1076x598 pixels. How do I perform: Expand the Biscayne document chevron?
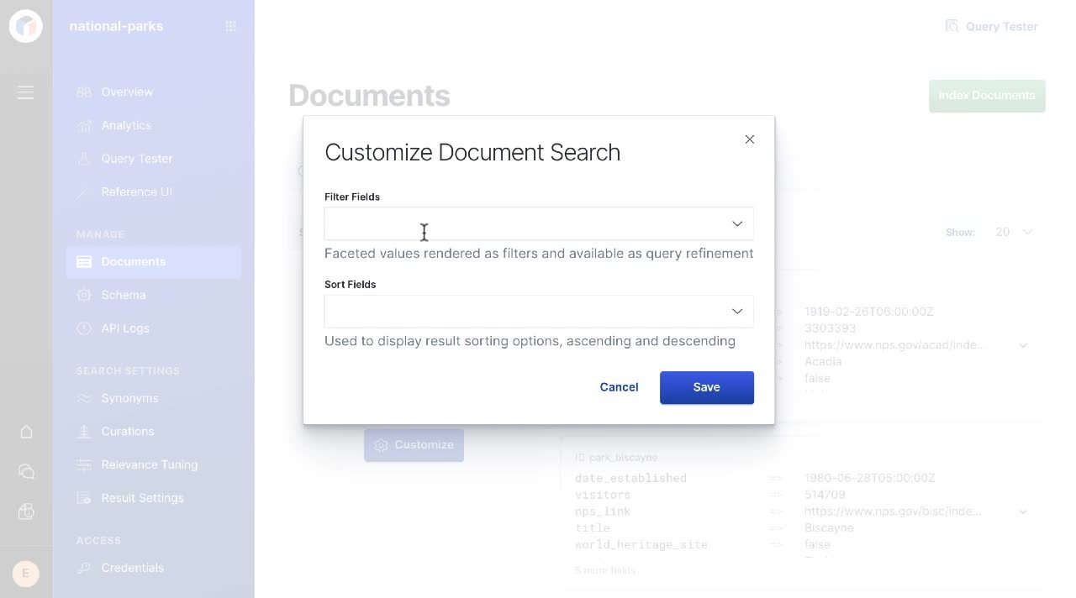(1023, 511)
